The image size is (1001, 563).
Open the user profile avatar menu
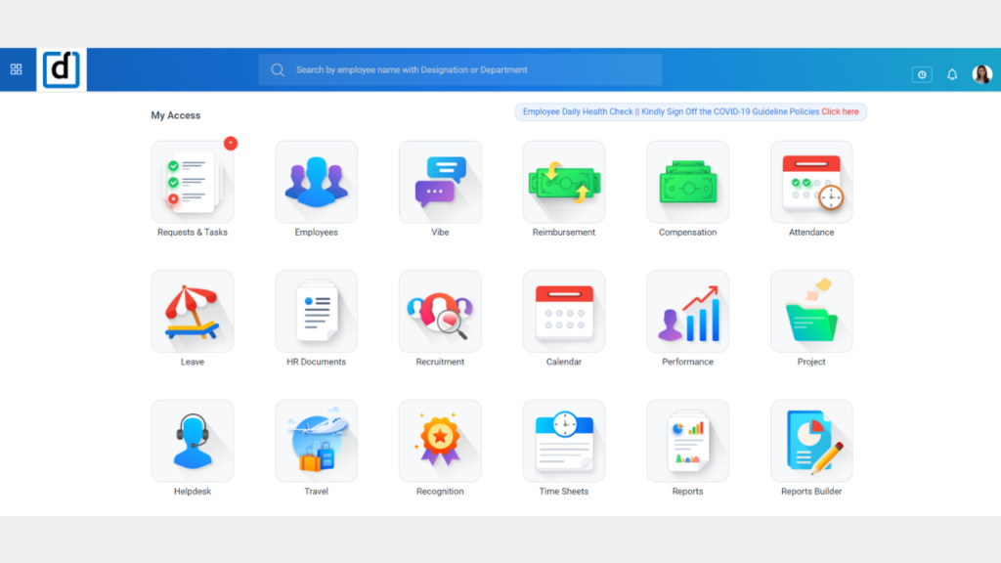coord(981,74)
